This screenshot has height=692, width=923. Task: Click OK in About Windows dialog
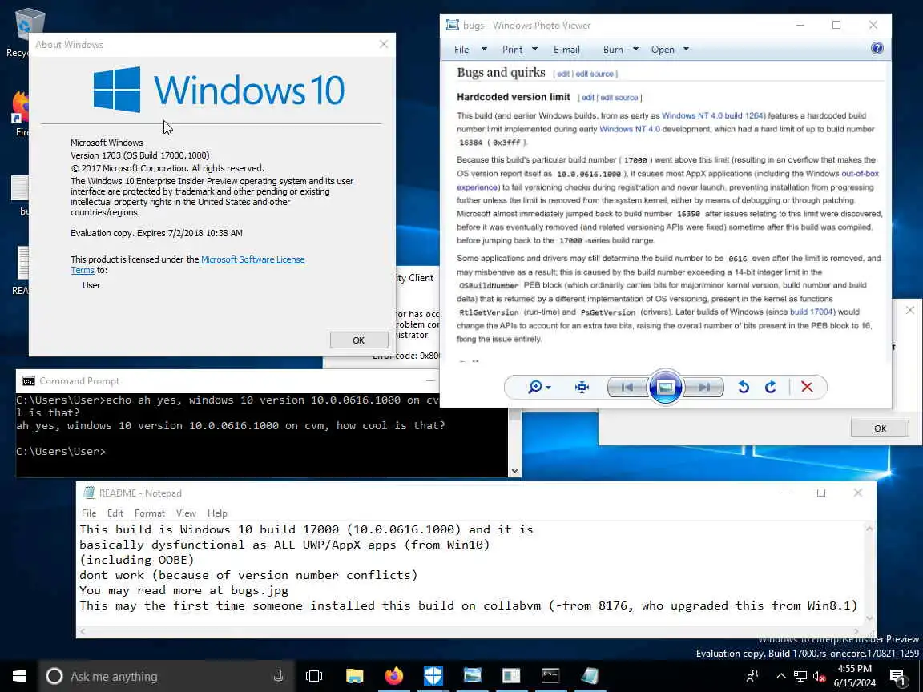[358, 340]
